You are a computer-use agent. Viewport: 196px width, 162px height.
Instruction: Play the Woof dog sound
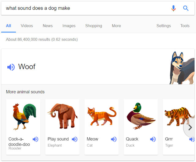(11, 67)
